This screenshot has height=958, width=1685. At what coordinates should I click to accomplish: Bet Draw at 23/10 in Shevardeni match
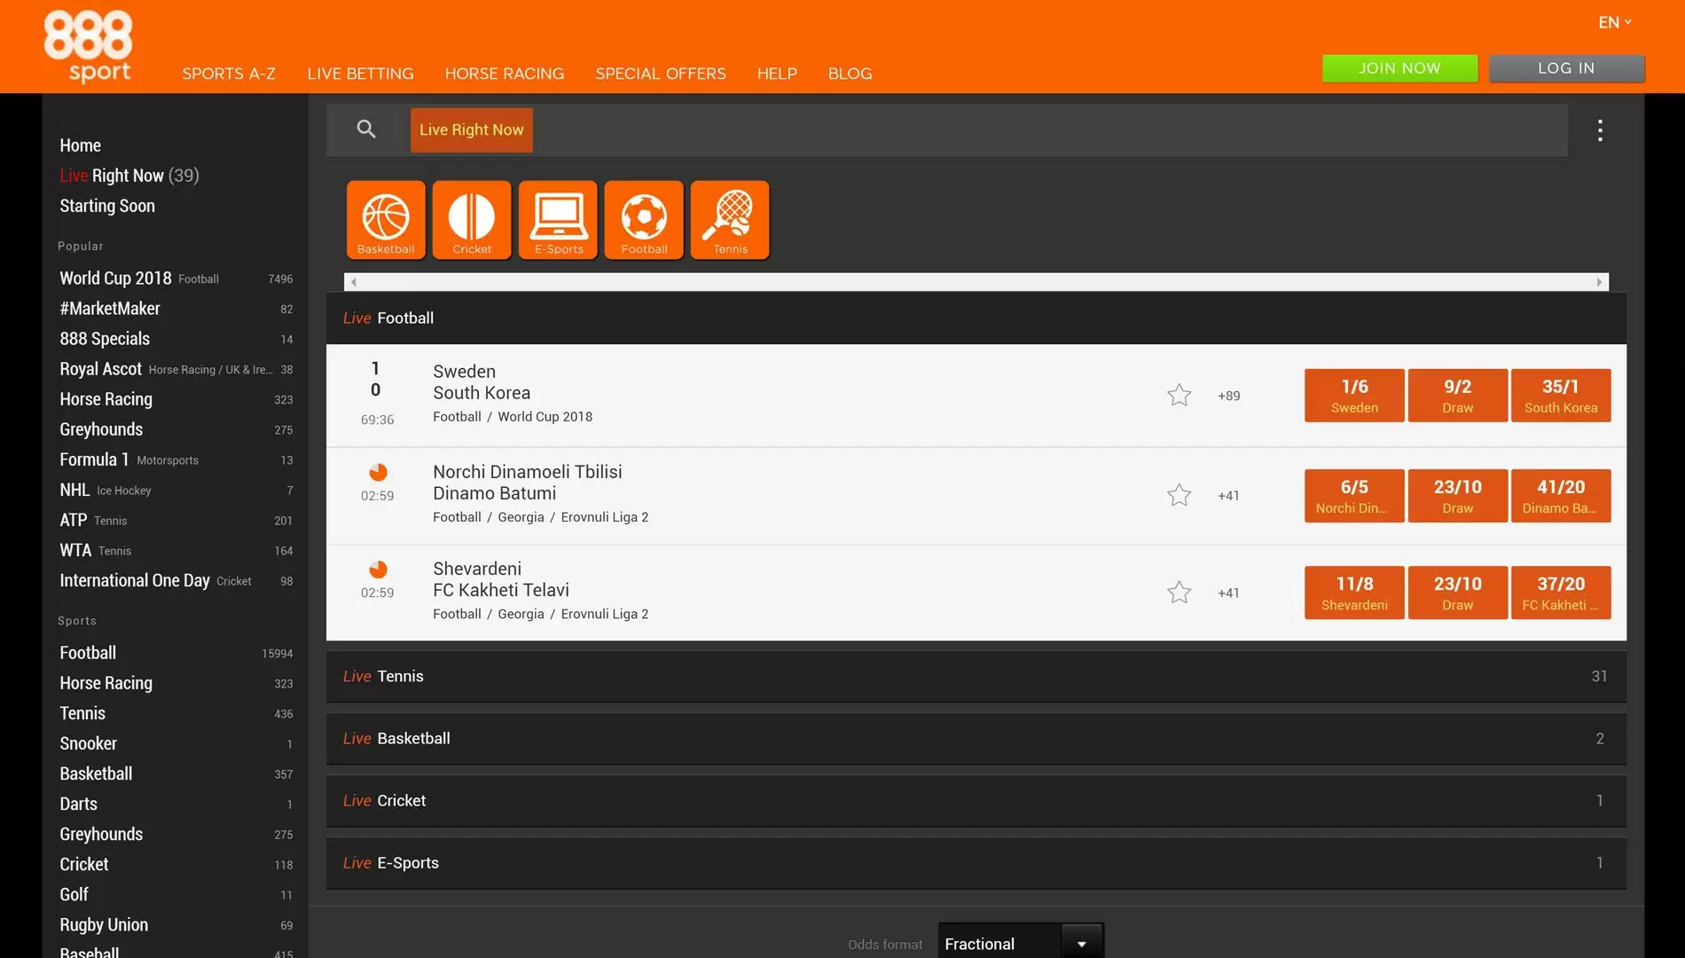1457,593
